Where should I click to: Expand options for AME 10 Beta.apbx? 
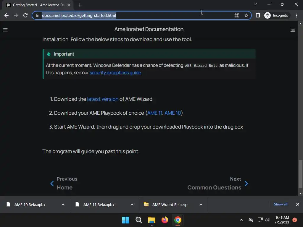[x=63, y=205]
